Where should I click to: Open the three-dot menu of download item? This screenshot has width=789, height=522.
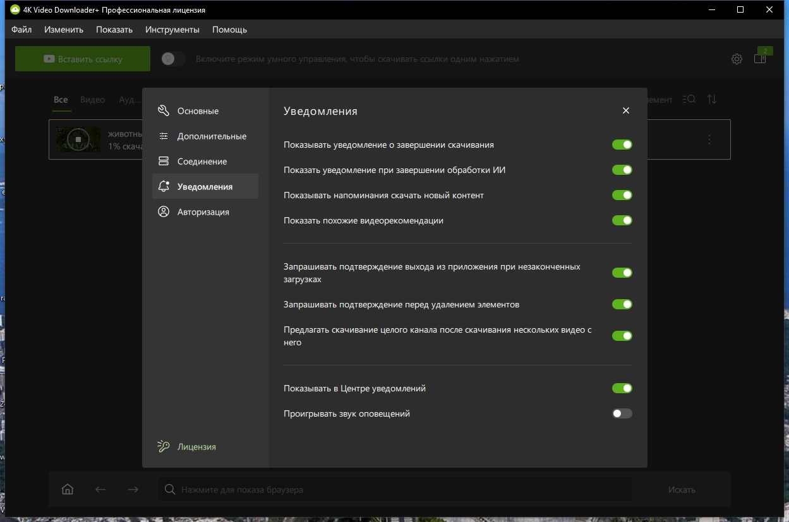[709, 139]
